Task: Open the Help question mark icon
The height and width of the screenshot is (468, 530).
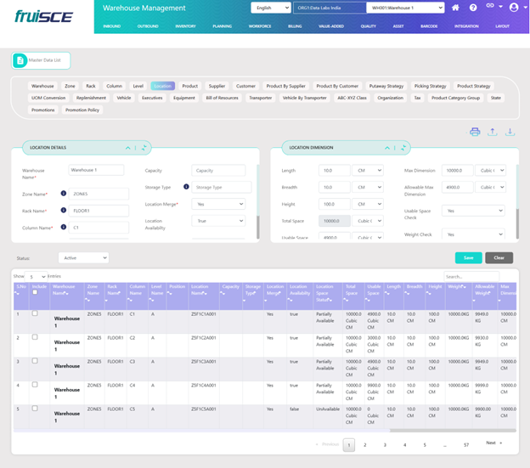Action: point(473,8)
